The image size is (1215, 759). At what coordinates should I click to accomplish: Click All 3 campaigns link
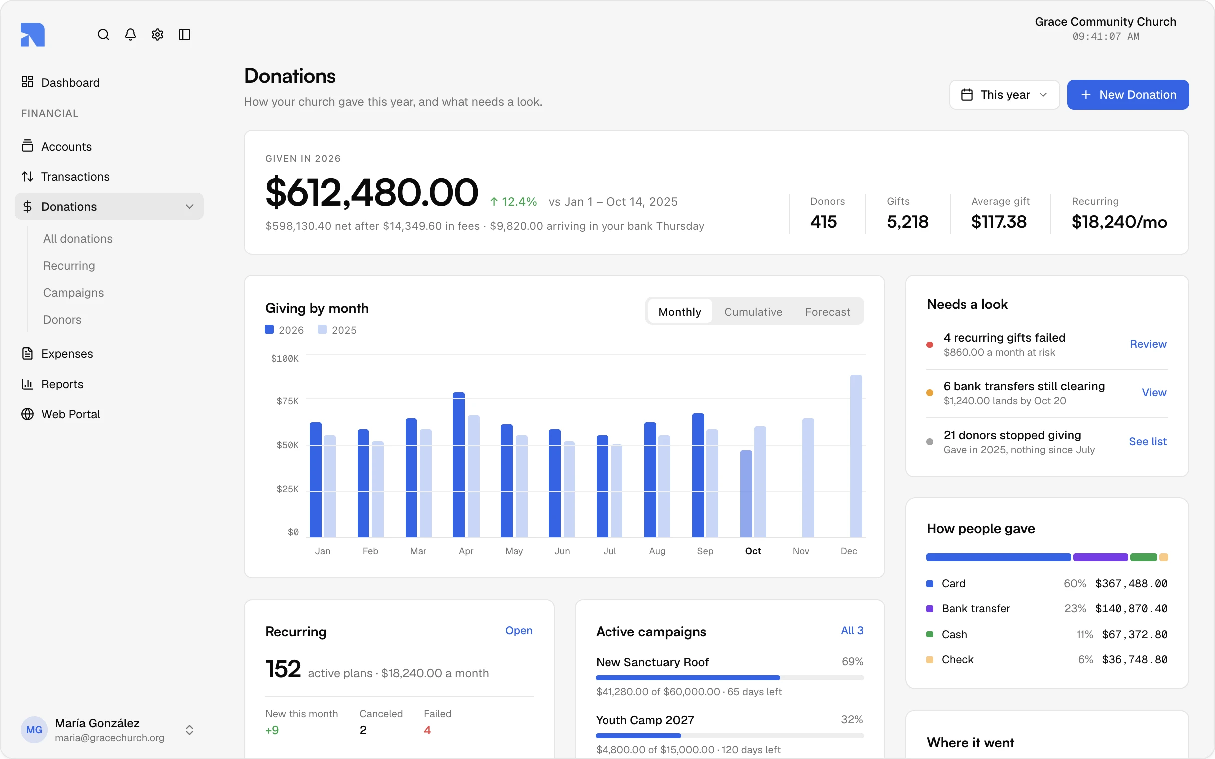pos(852,631)
